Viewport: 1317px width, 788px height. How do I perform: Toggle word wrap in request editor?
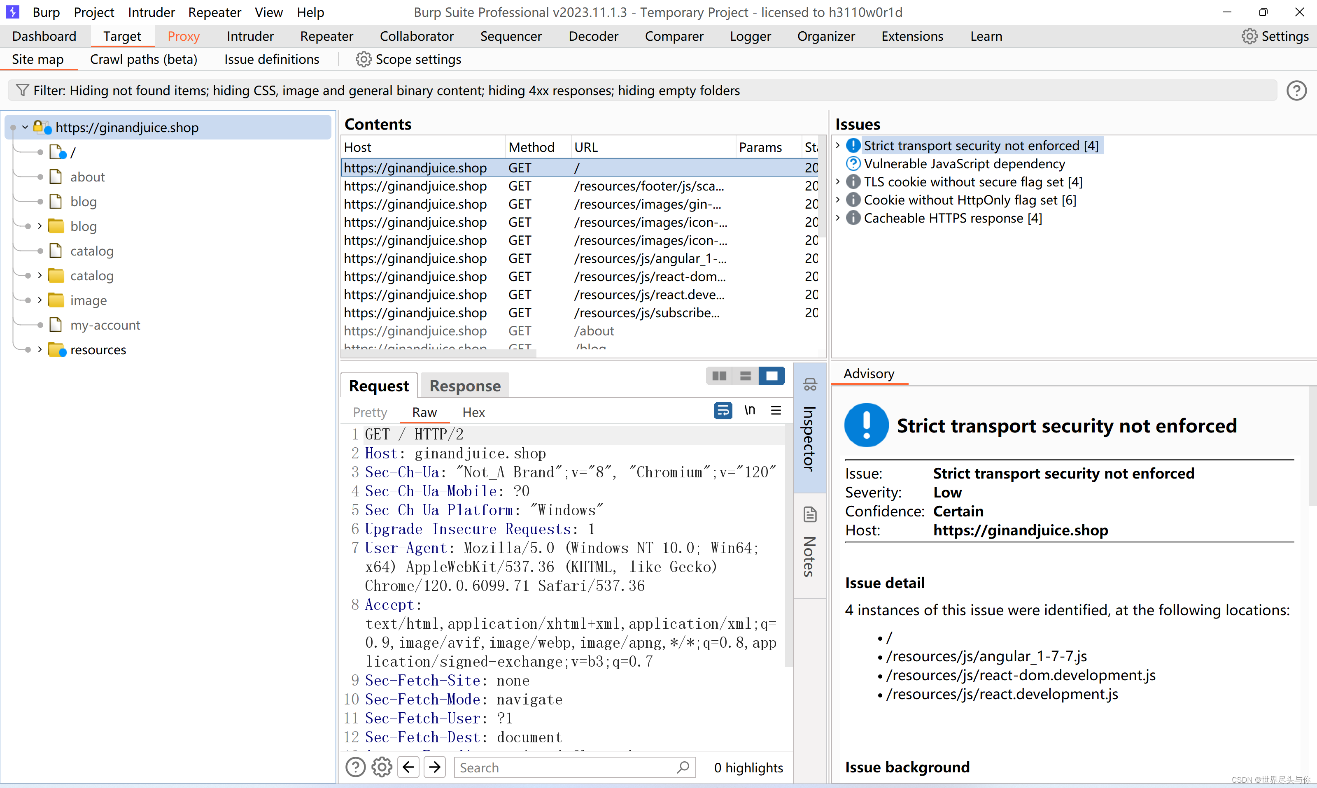pos(723,411)
